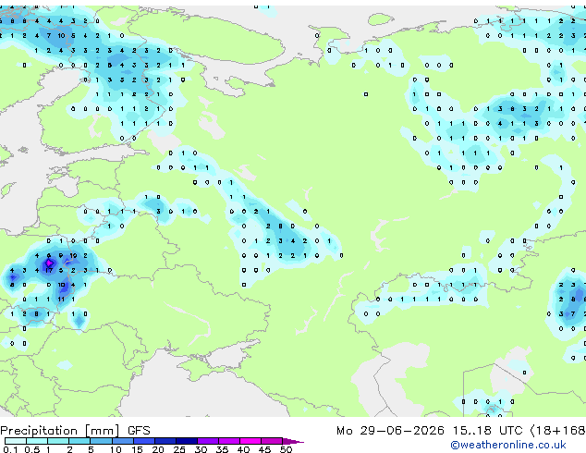Screen dimensions: 586x453
Task: Select the 30–35 mm purple legend box
Action: coord(208,441)
